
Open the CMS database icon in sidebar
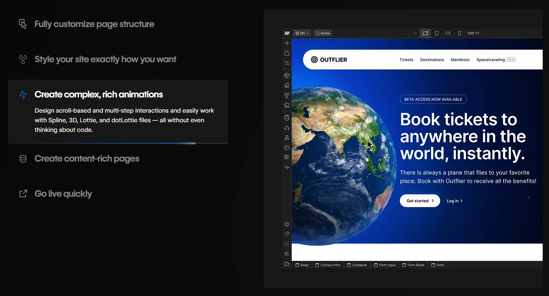tap(287, 118)
